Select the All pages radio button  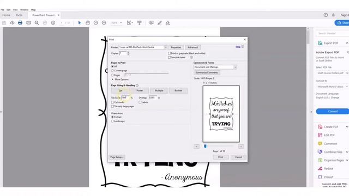tap(112, 66)
